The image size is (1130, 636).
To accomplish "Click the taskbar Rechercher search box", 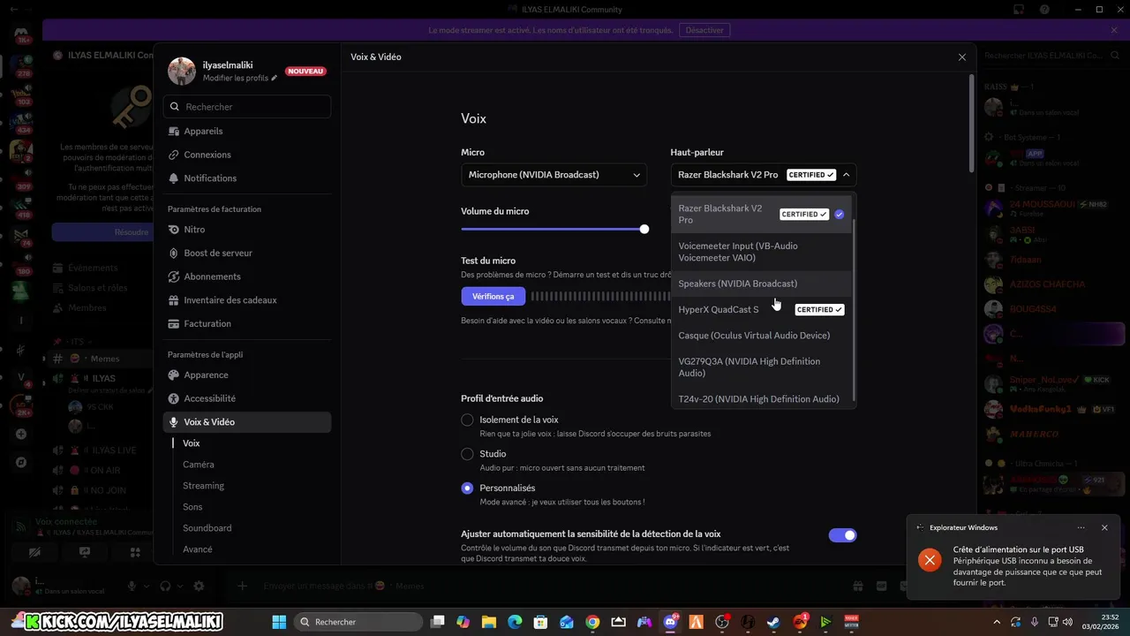I will pyautogui.click(x=360, y=622).
